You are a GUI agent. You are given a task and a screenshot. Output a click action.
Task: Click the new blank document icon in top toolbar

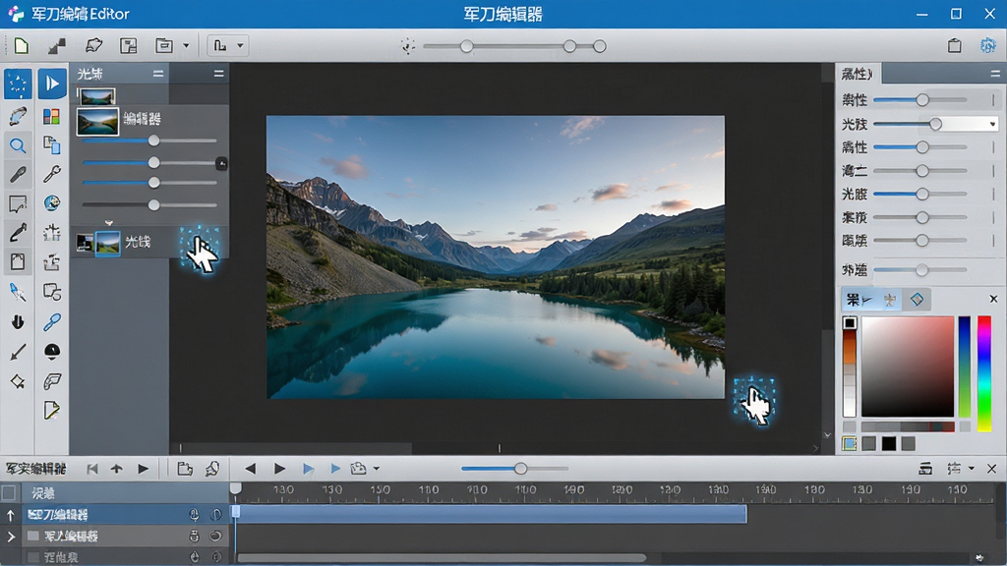pos(22,45)
